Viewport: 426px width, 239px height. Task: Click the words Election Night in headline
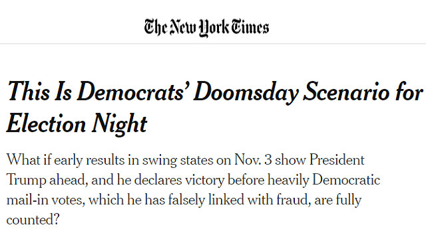[x=77, y=123]
